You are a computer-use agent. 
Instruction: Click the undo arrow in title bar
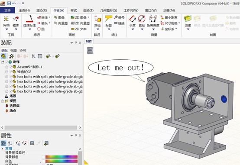click(x=14, y=3)
